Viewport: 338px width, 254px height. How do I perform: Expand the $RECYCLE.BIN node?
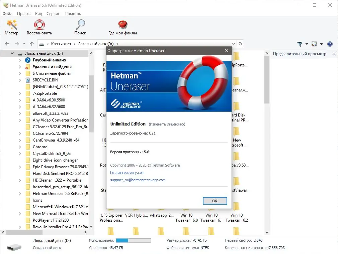click(x=20, y=80)
